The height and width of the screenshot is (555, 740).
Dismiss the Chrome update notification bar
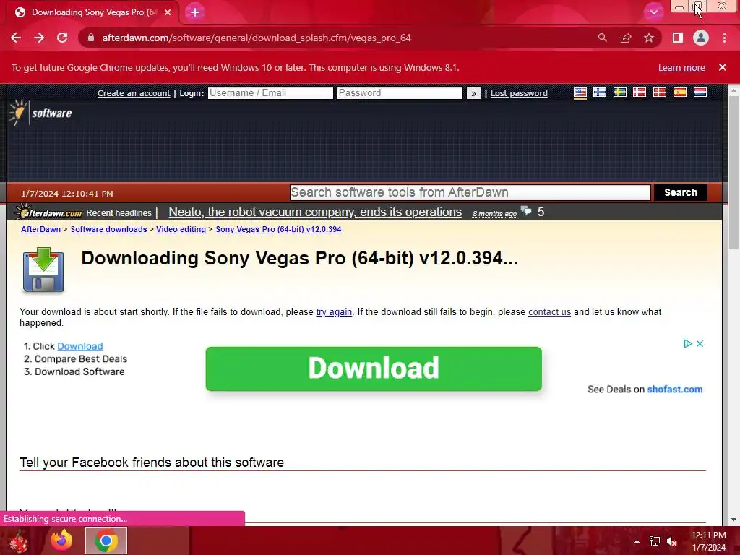723,67
